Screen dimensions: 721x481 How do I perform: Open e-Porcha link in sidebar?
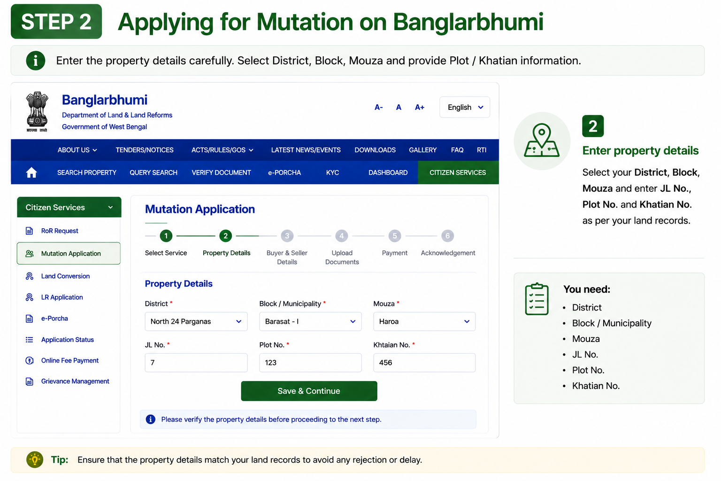(54, 318)
